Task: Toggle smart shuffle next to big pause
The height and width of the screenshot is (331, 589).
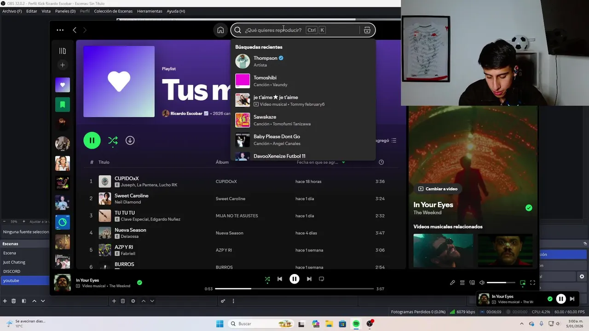Action: [x=113, y=140]
